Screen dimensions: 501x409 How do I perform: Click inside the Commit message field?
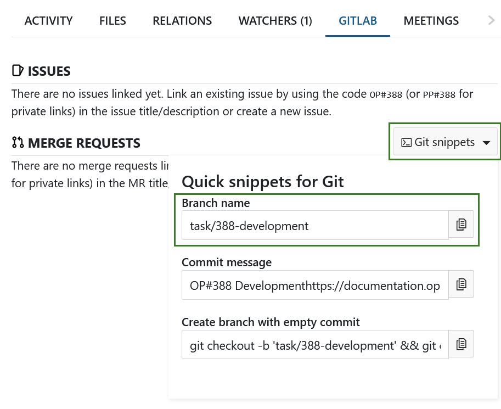(x=315, y=284)
